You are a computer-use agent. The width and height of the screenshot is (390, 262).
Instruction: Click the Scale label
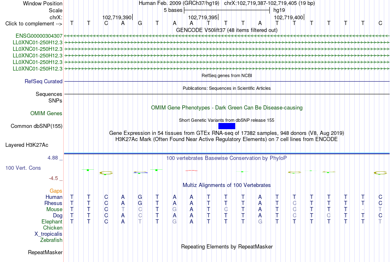55,10
